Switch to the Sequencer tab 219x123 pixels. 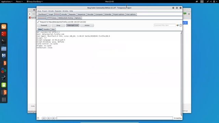pos(81,14)
